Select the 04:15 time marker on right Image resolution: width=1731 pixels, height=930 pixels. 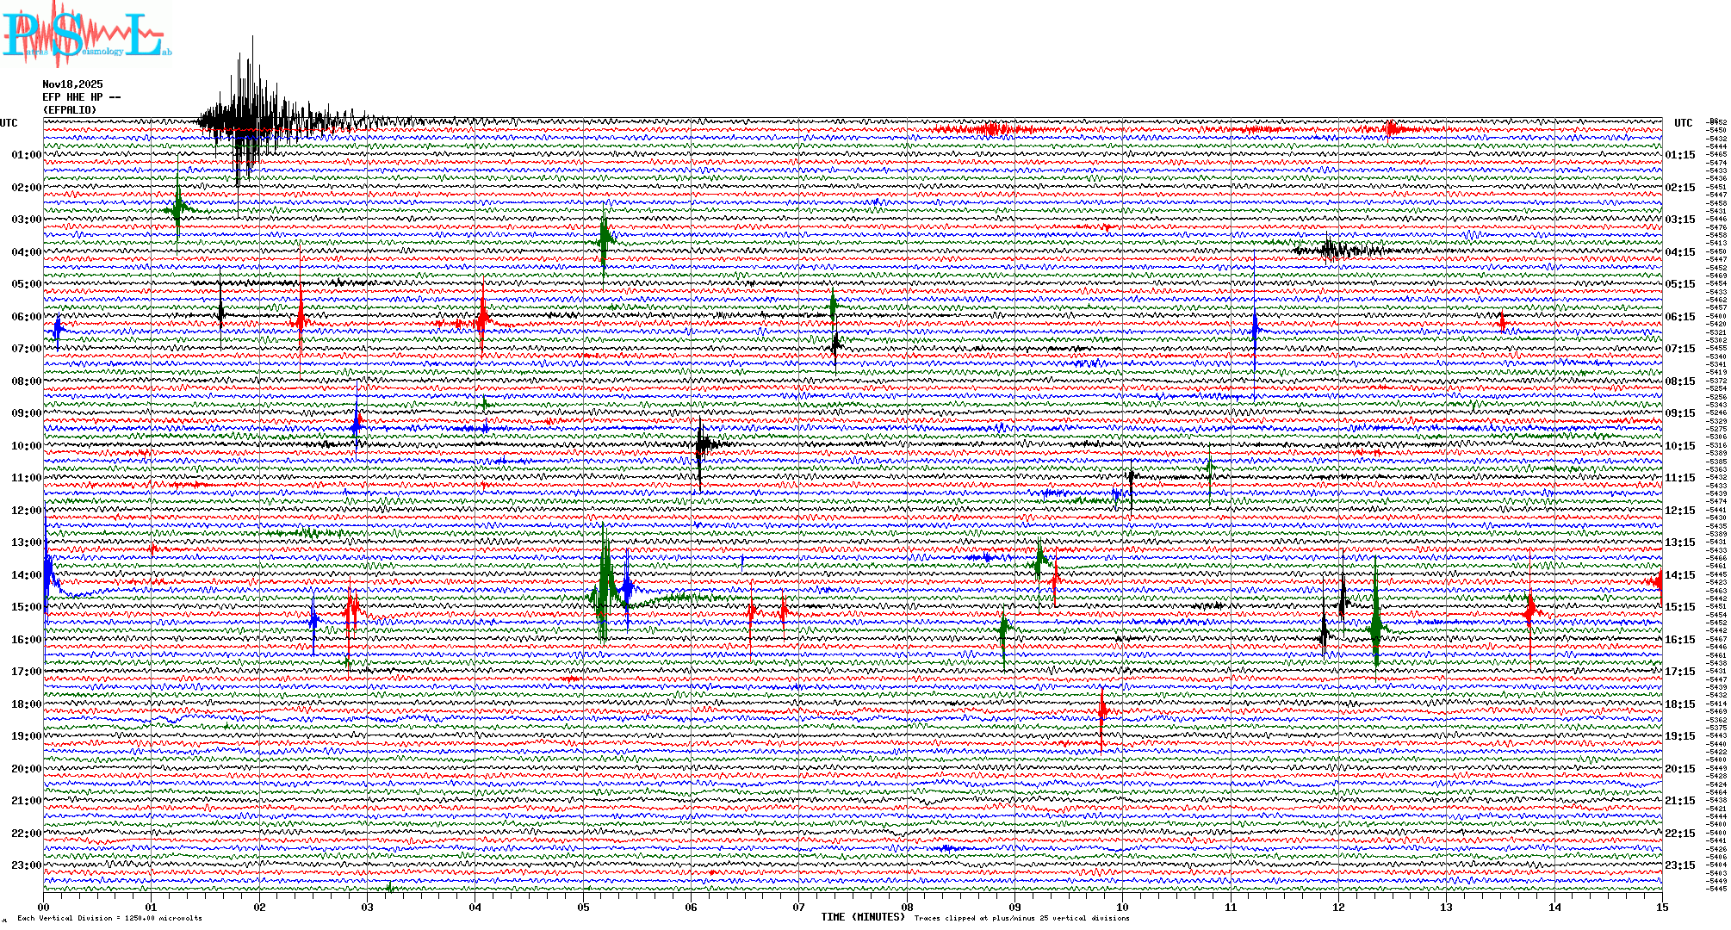(1679, 252)
